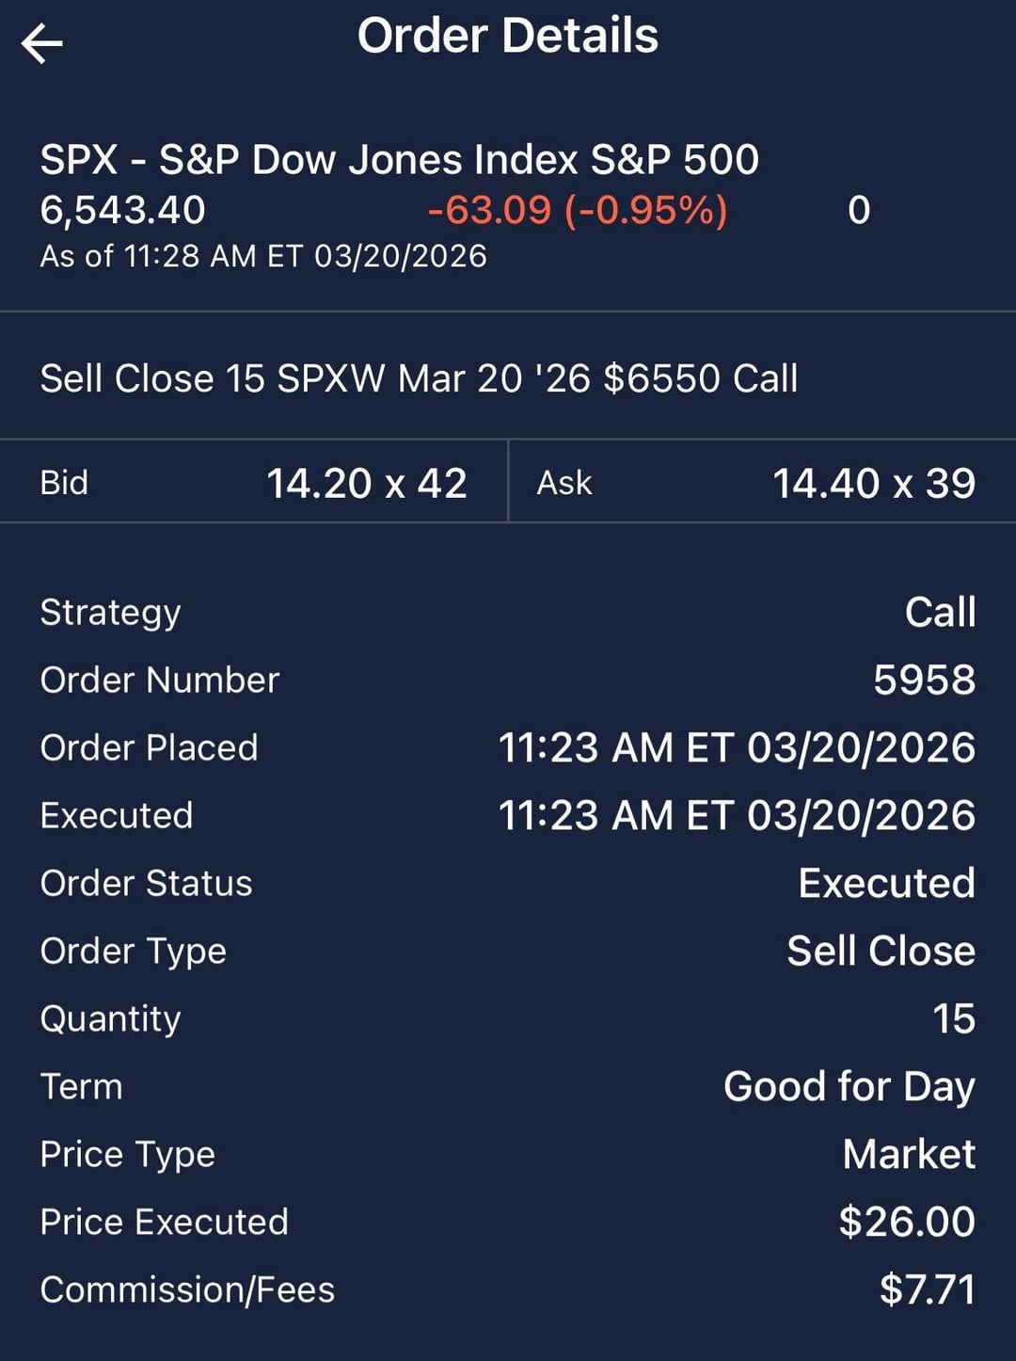Click the Order Details title

point(507,37)
